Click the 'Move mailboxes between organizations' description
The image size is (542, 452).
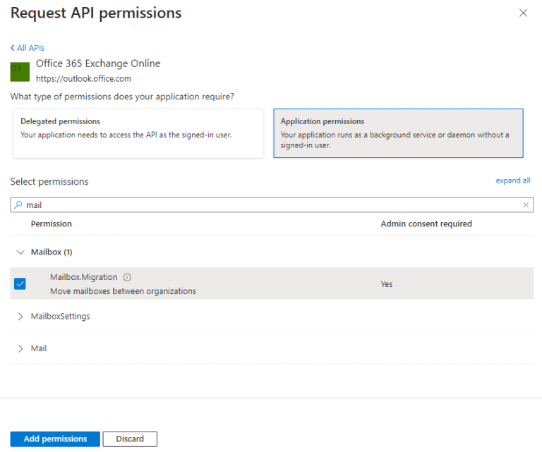click(x=123, y=291)
